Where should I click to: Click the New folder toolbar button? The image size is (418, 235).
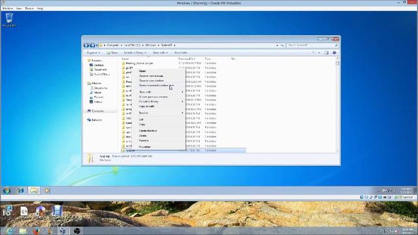click(x=181, y=53)
